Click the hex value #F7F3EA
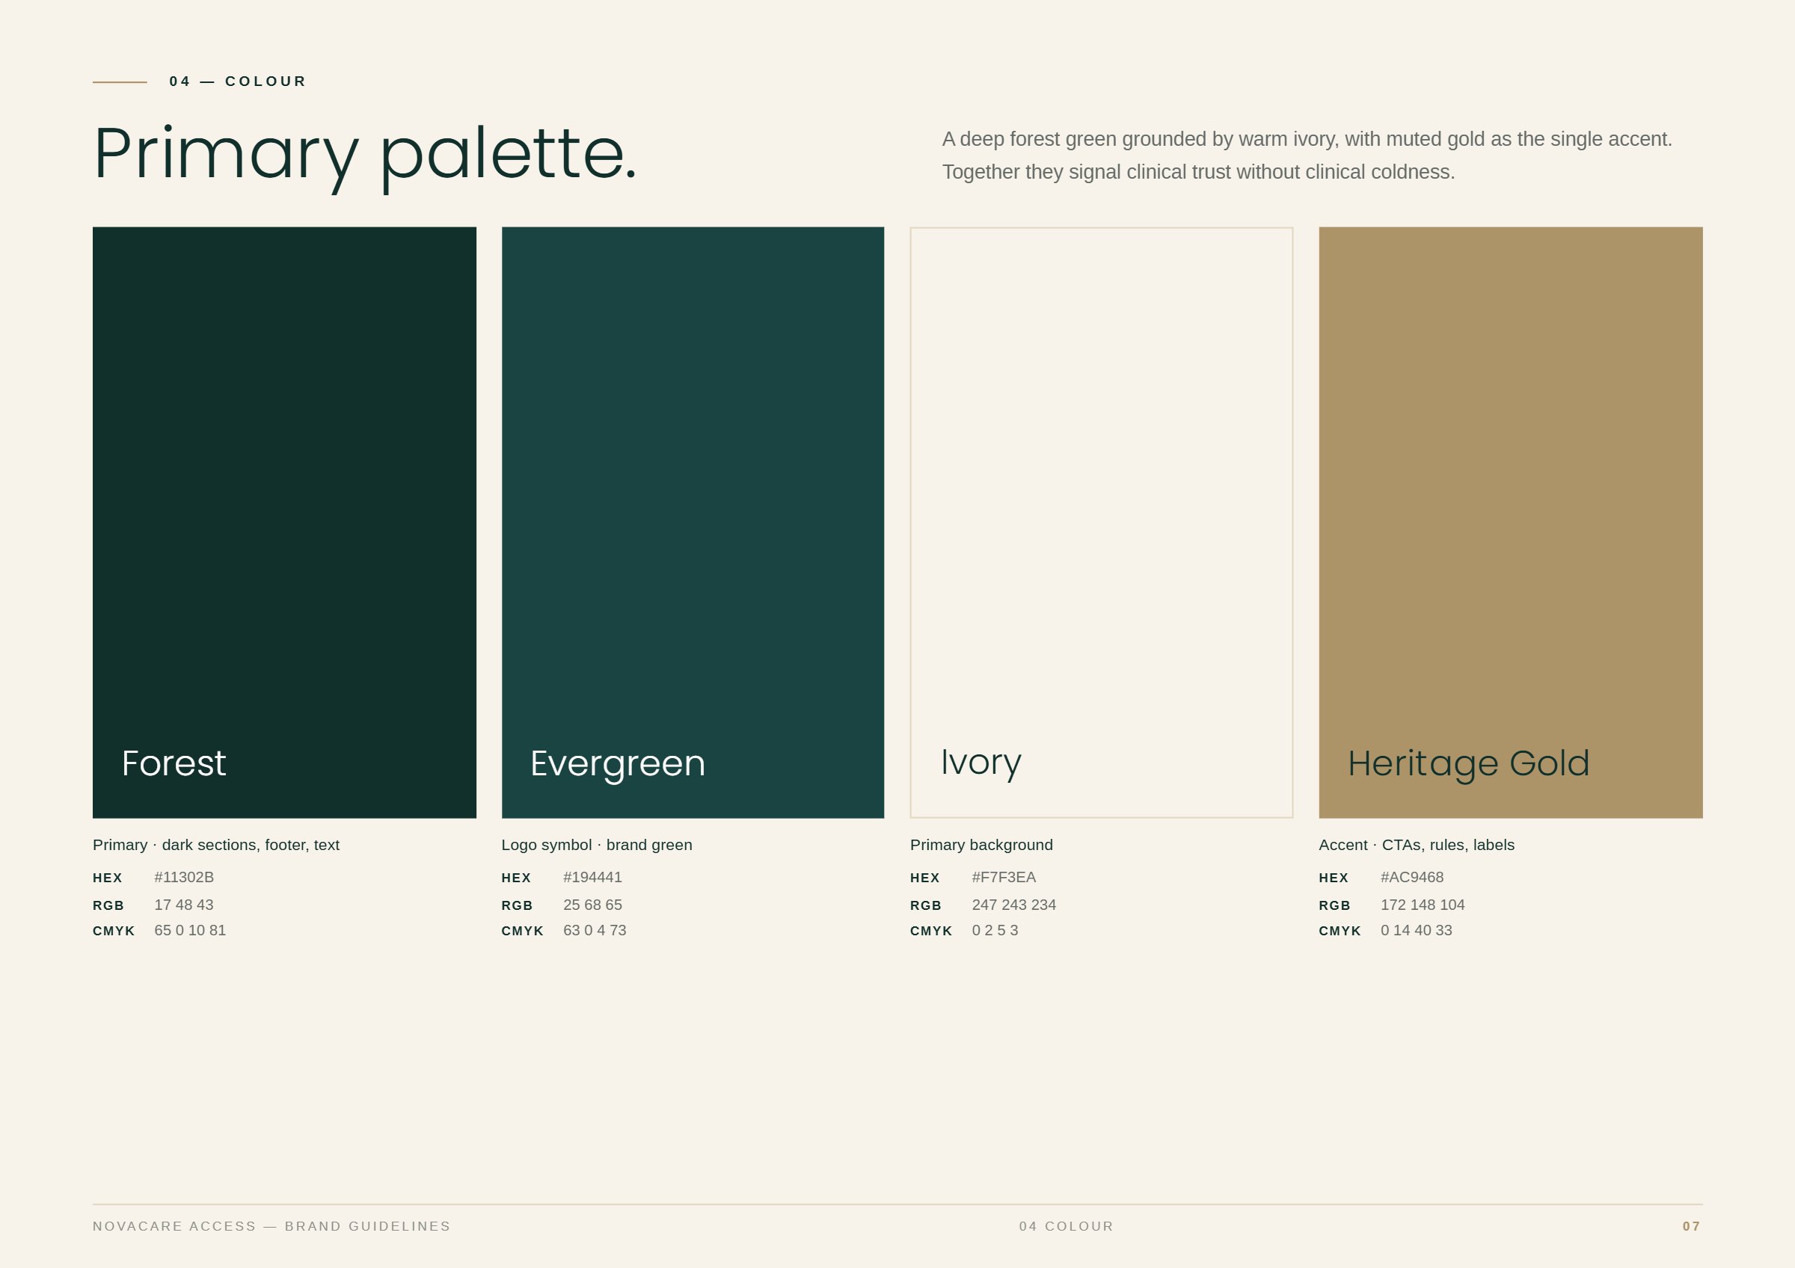The image size is (1795, 1268). [1004, 878]
